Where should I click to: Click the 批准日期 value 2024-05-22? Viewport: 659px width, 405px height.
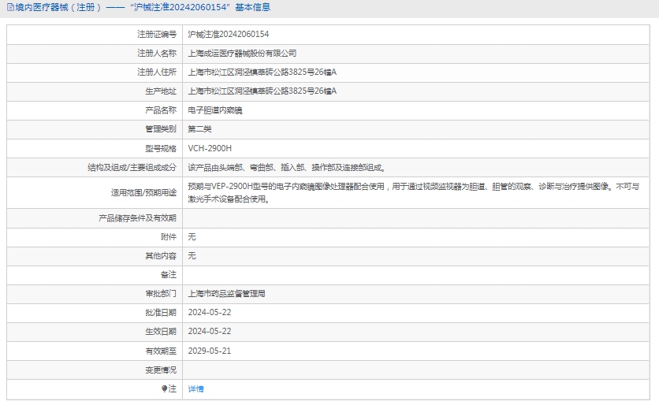(209, 313)
